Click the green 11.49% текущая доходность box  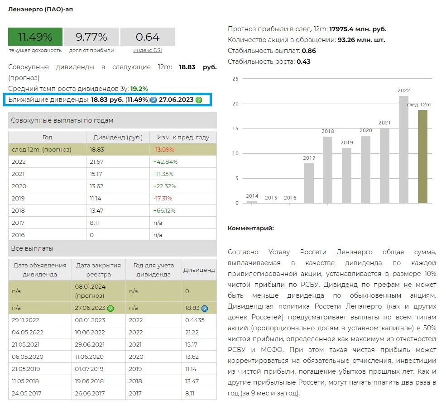point(35,37)
